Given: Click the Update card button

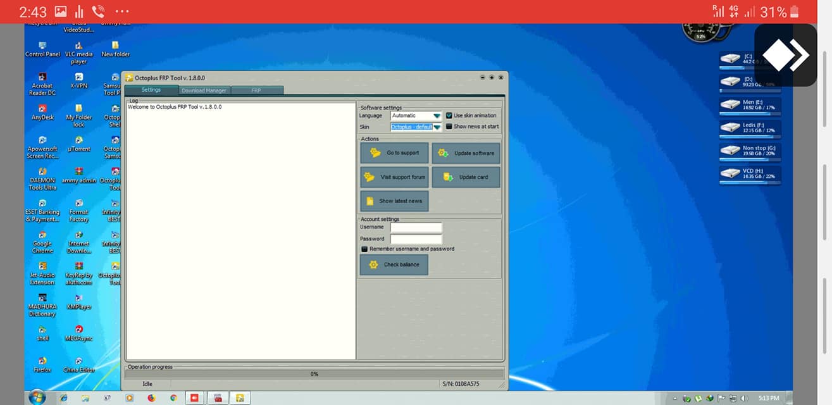Looking at the screenshot, I should (x=466, y=177).
